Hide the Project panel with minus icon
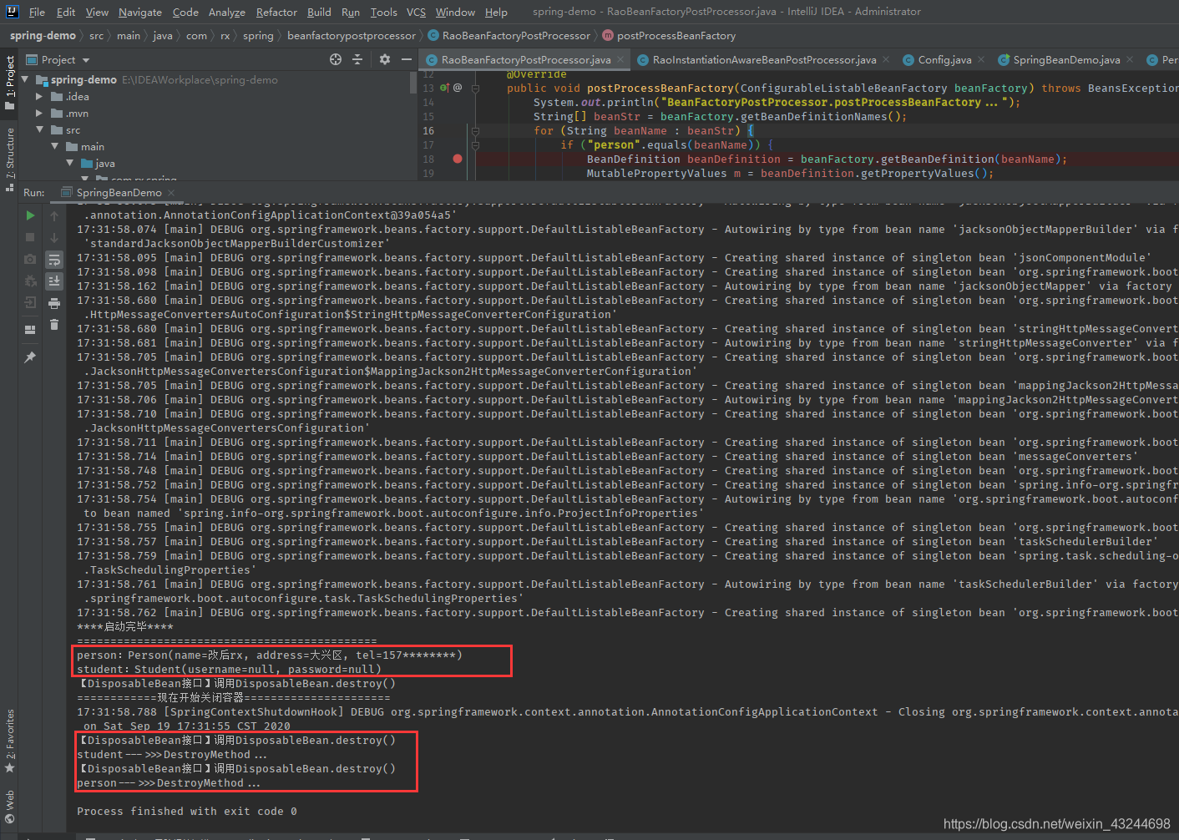Viewport: 1179px width, 840px height. [407, 59]
